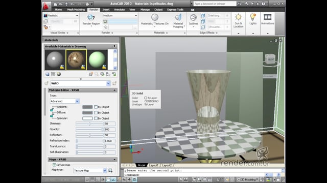327x183 pixels.
Task: Open Sun & Location settings
Action: (x=239, y=21)
